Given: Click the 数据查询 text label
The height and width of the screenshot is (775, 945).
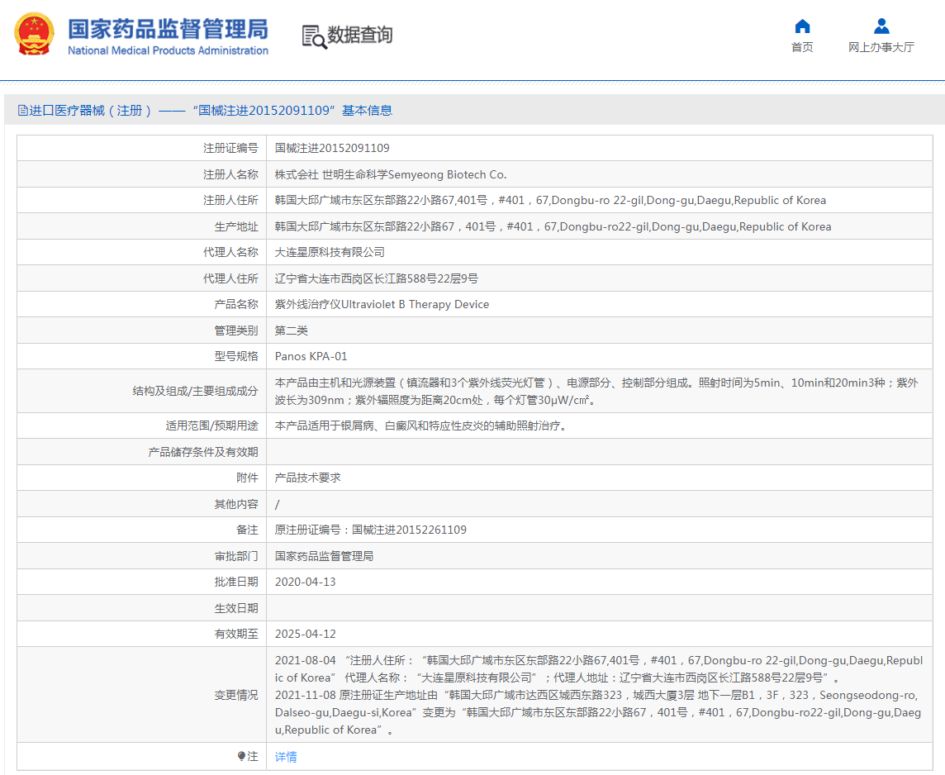Looking at the screenshot, I should [x=359, y=36].
